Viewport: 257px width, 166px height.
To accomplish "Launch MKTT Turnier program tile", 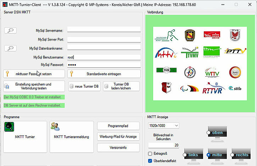I will click(x=25, y=137).
